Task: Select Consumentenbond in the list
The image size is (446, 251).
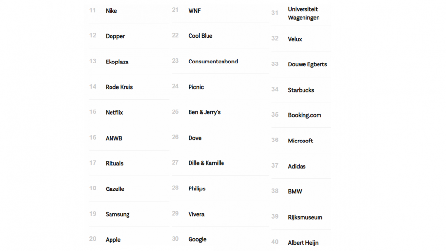Action: click(213, 62)
